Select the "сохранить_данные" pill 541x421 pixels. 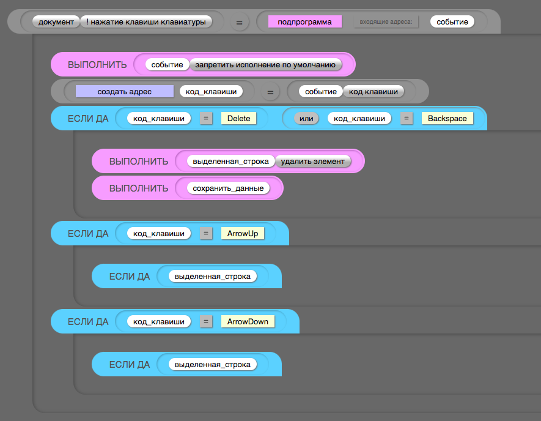point(228,188)
